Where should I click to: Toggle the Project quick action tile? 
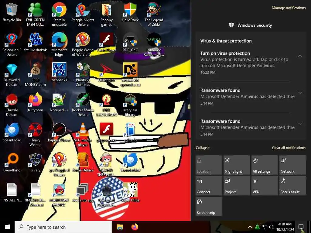pos(237,186)
